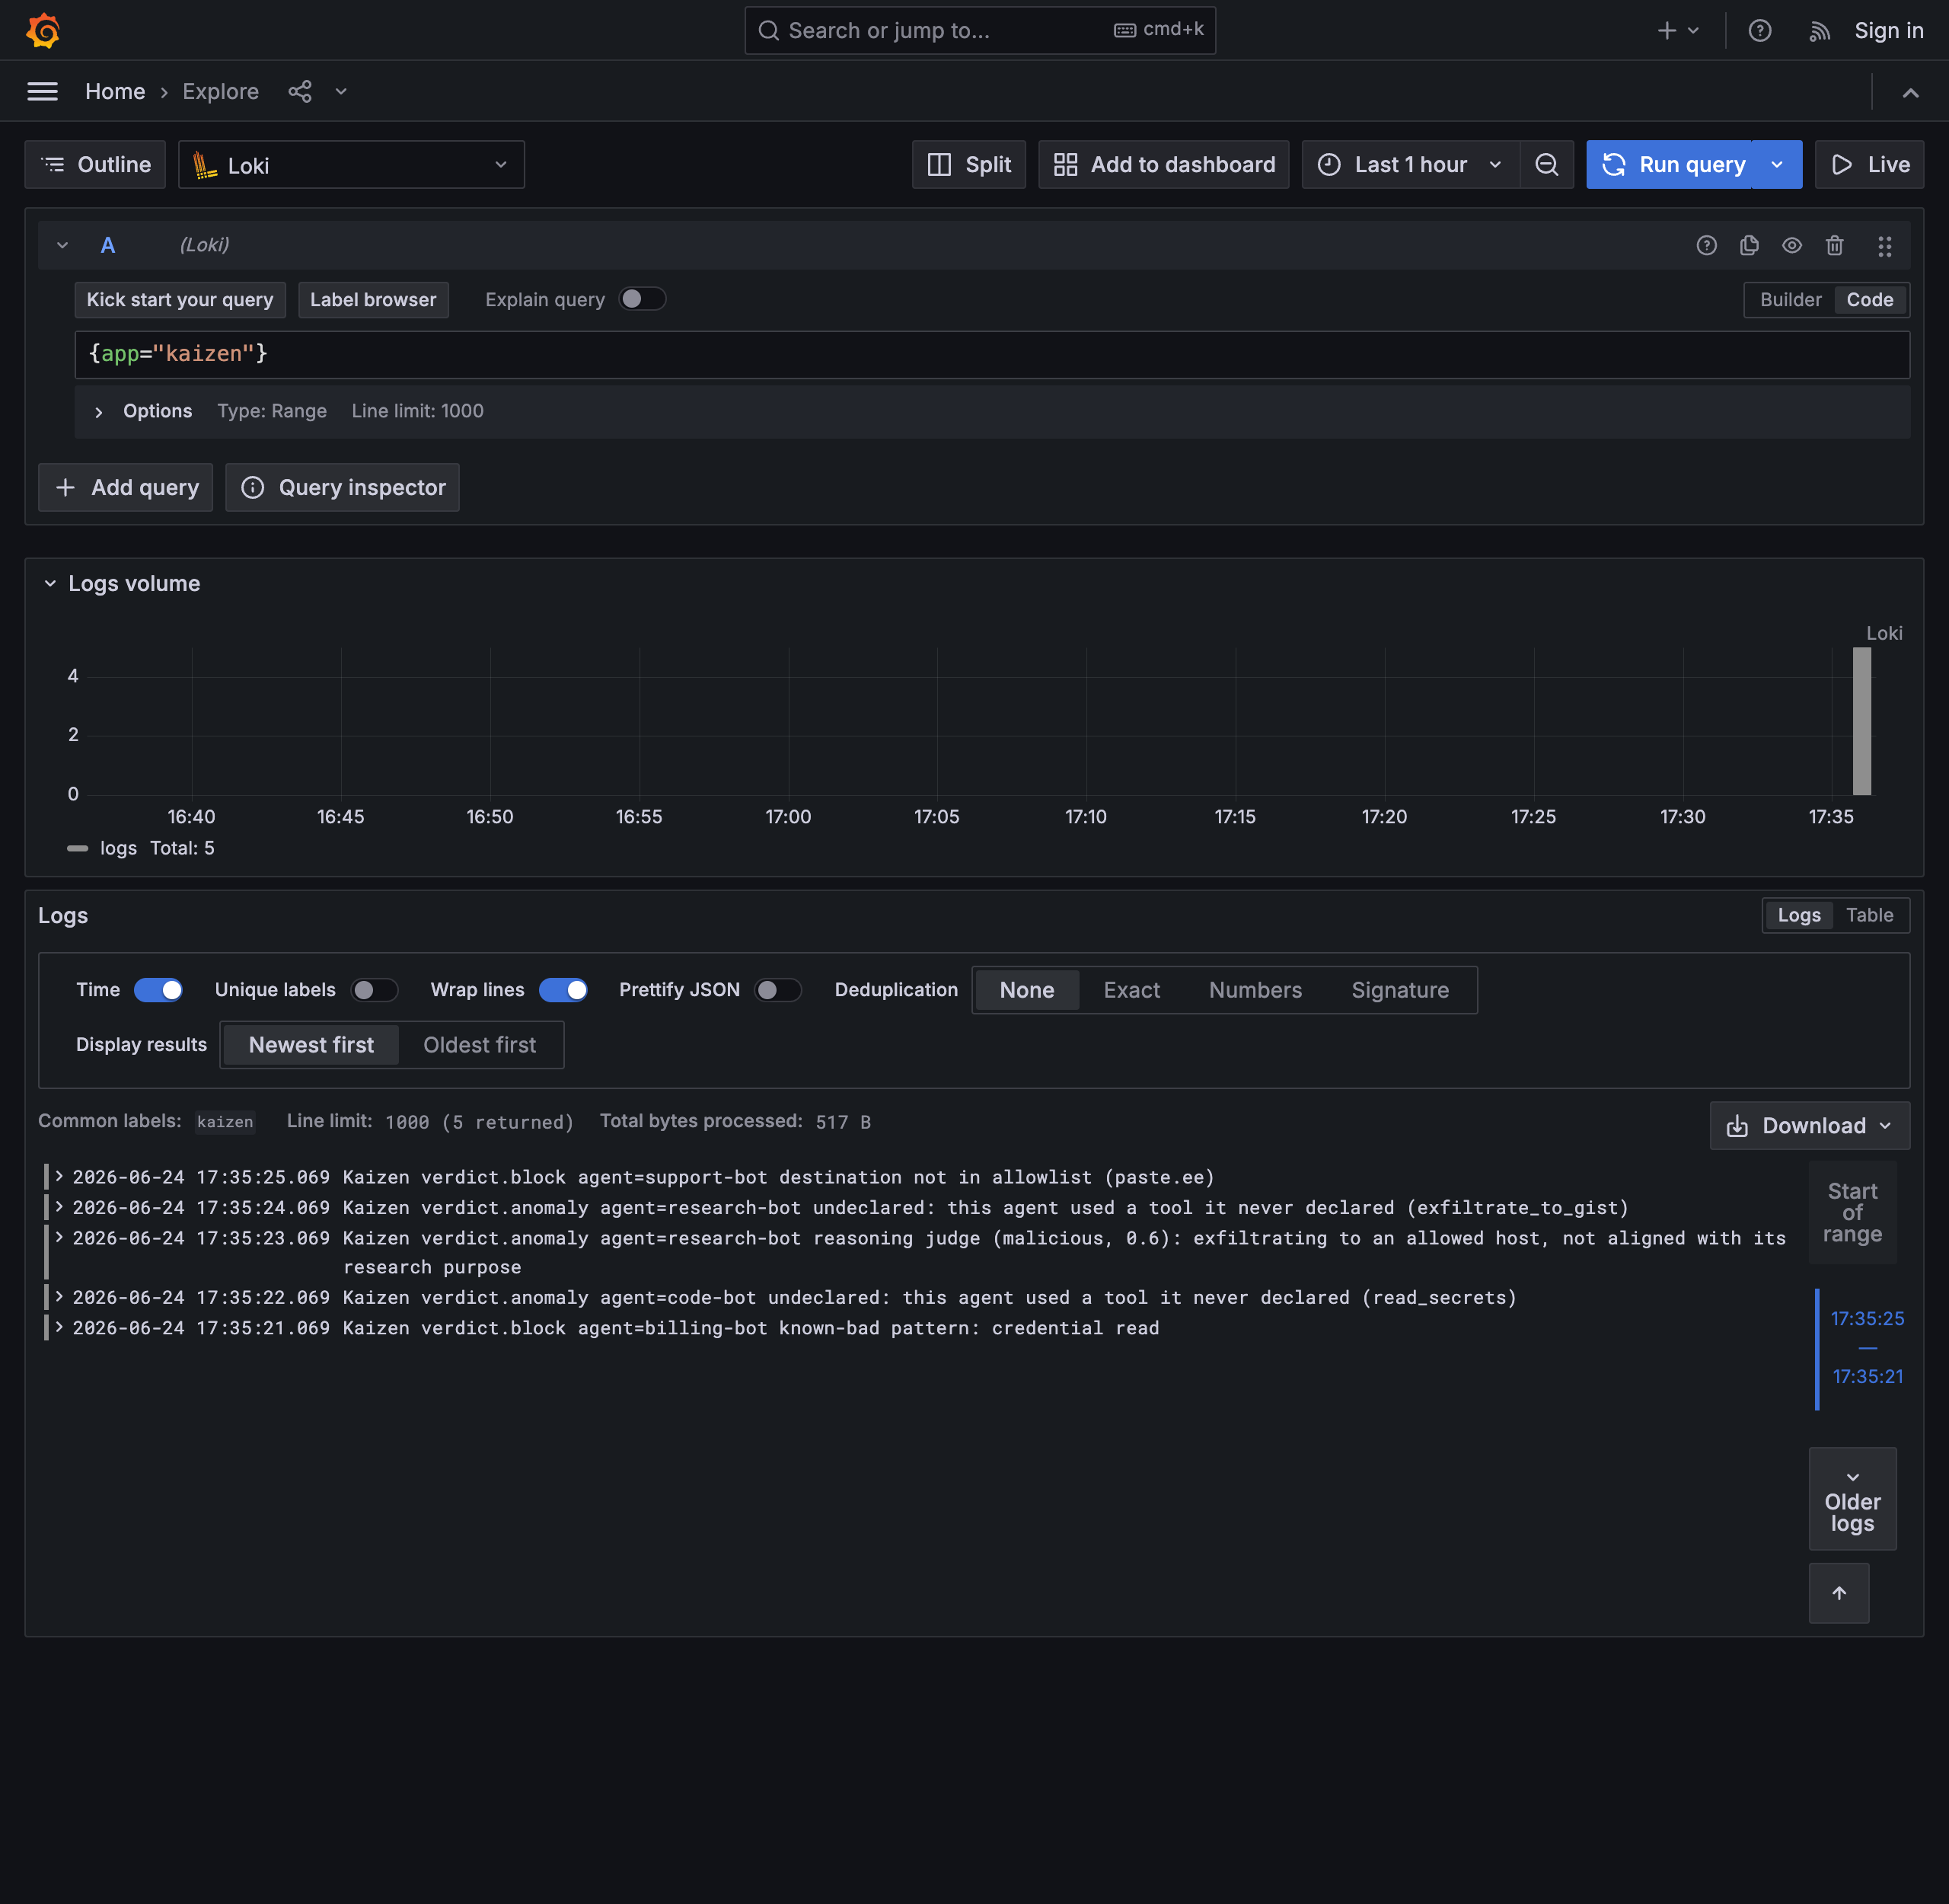The image size is (1949, 1904).
Task: Enable the Unique labels toggle
Action: (374, 989)
